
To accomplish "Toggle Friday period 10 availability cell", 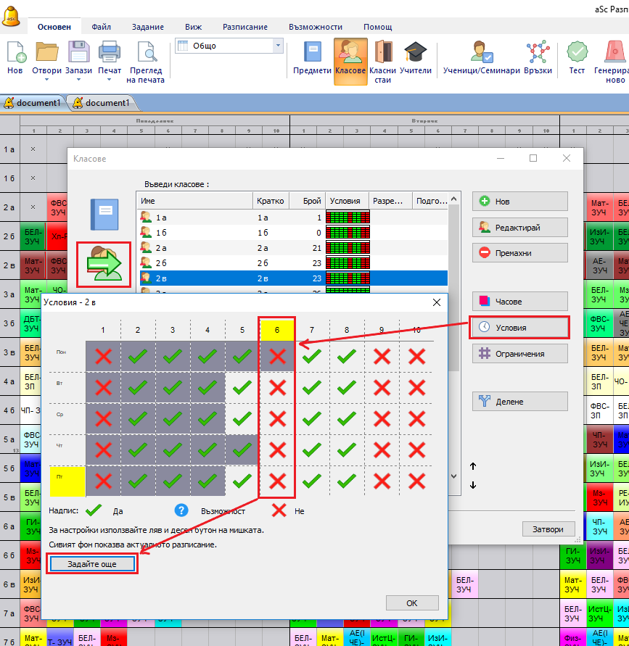I will 416,481.
